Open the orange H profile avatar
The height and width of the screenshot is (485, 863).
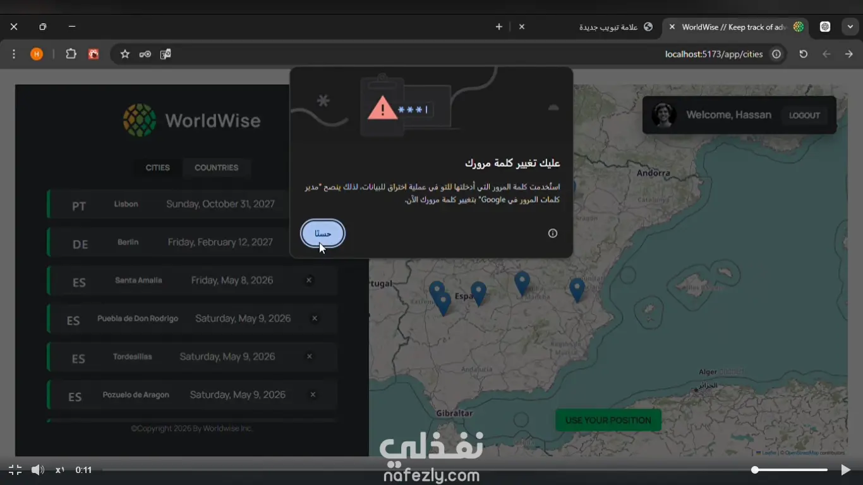coord(37,54)
